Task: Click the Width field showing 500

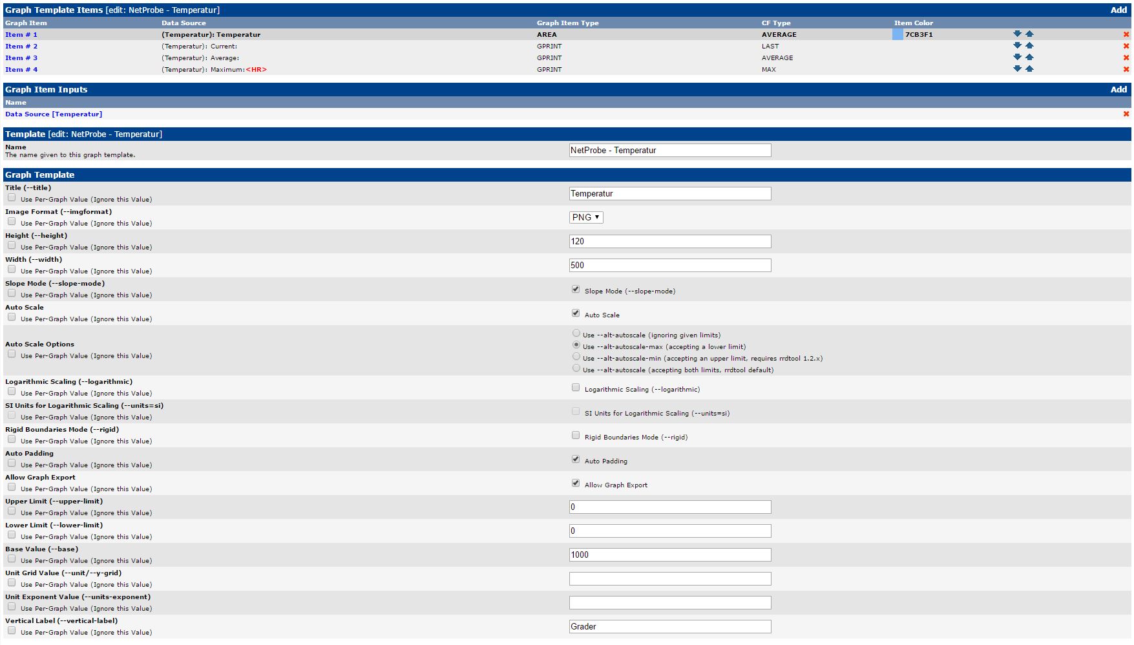Action: 670,265
